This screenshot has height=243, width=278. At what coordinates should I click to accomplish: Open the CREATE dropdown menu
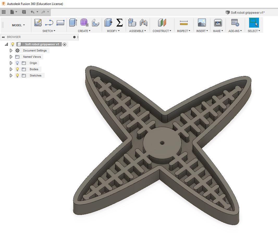[84, 31]
